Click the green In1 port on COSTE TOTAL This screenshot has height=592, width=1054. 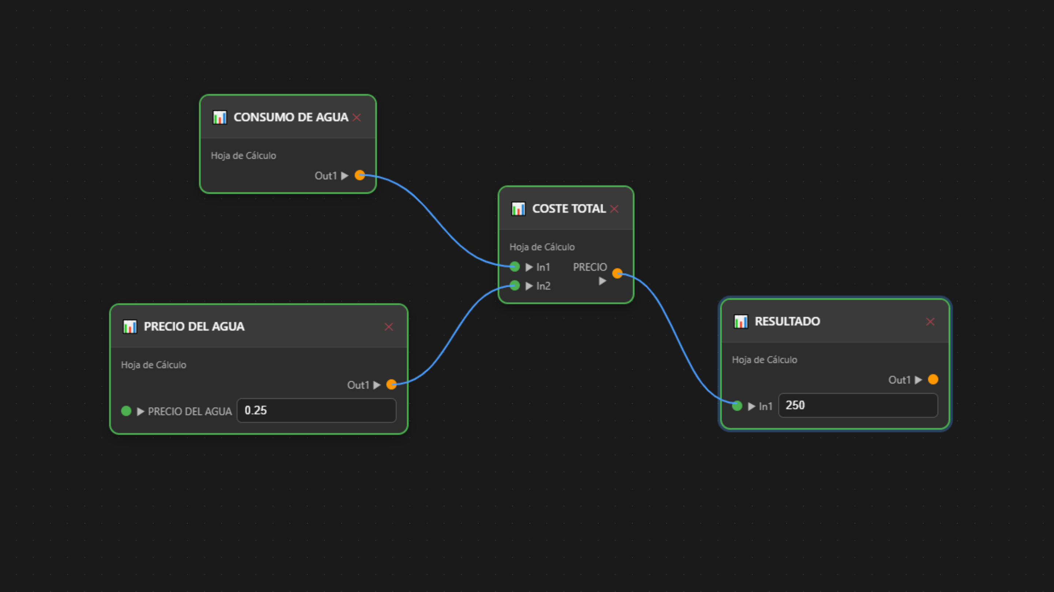[515, 267]
